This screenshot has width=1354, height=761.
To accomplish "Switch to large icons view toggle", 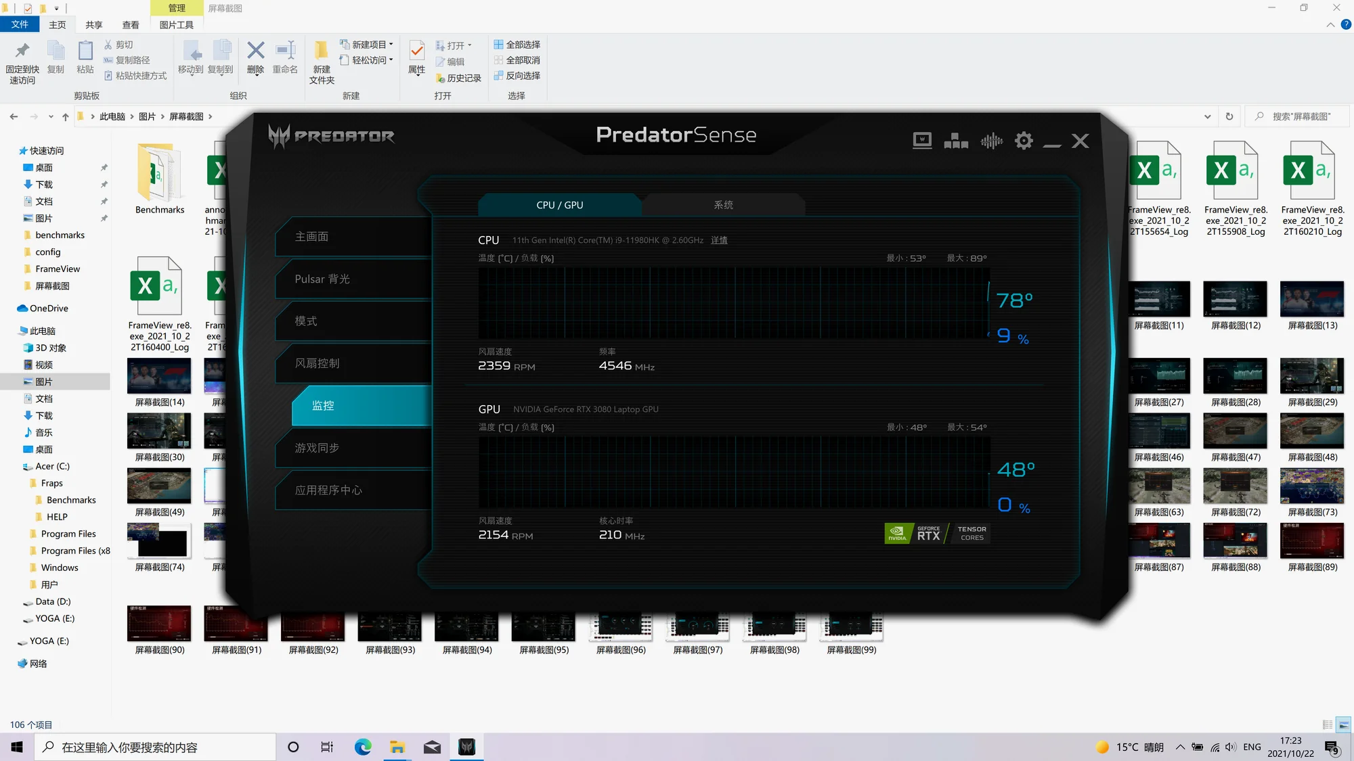I will (1345, 724).
